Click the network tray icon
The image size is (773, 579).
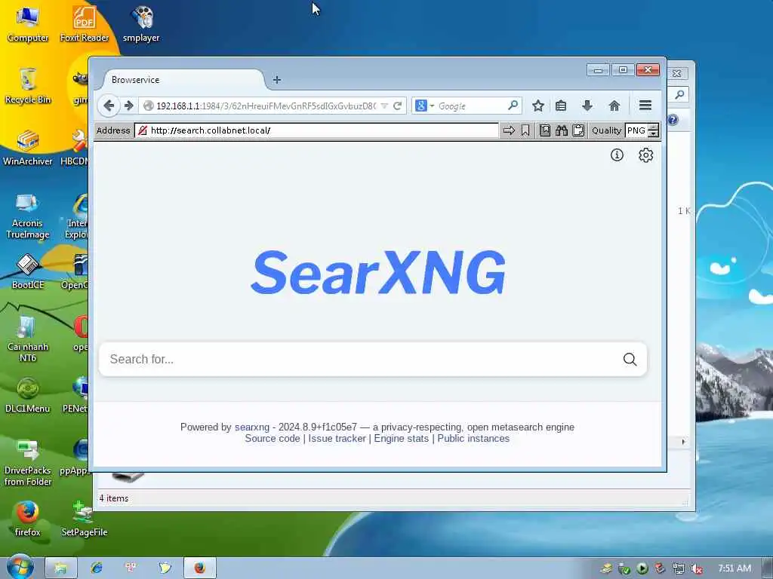[x=679, y=568]
